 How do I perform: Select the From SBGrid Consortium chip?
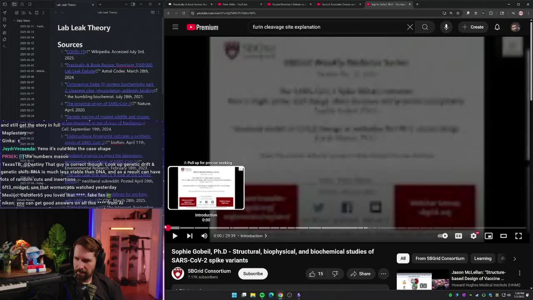tap(440, 258)
